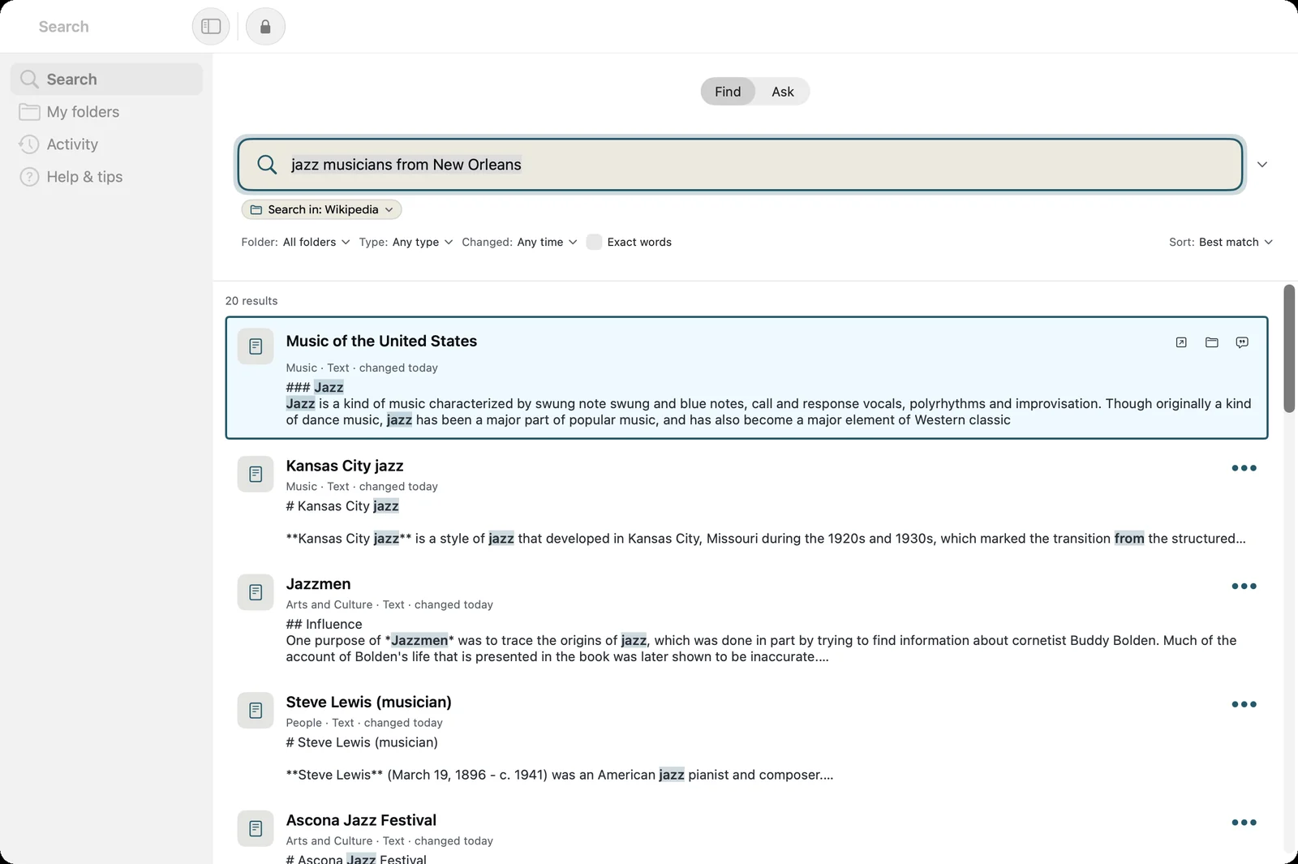Switch to the Find tab
The height and width of the screenshot is (864, 1298).
click(x=728, y=92)
